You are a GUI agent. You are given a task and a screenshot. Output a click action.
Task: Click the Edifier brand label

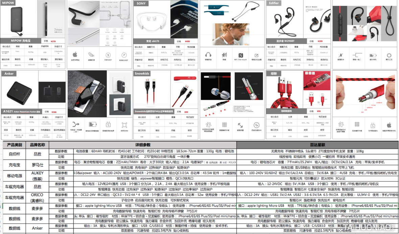click(274, 3)
